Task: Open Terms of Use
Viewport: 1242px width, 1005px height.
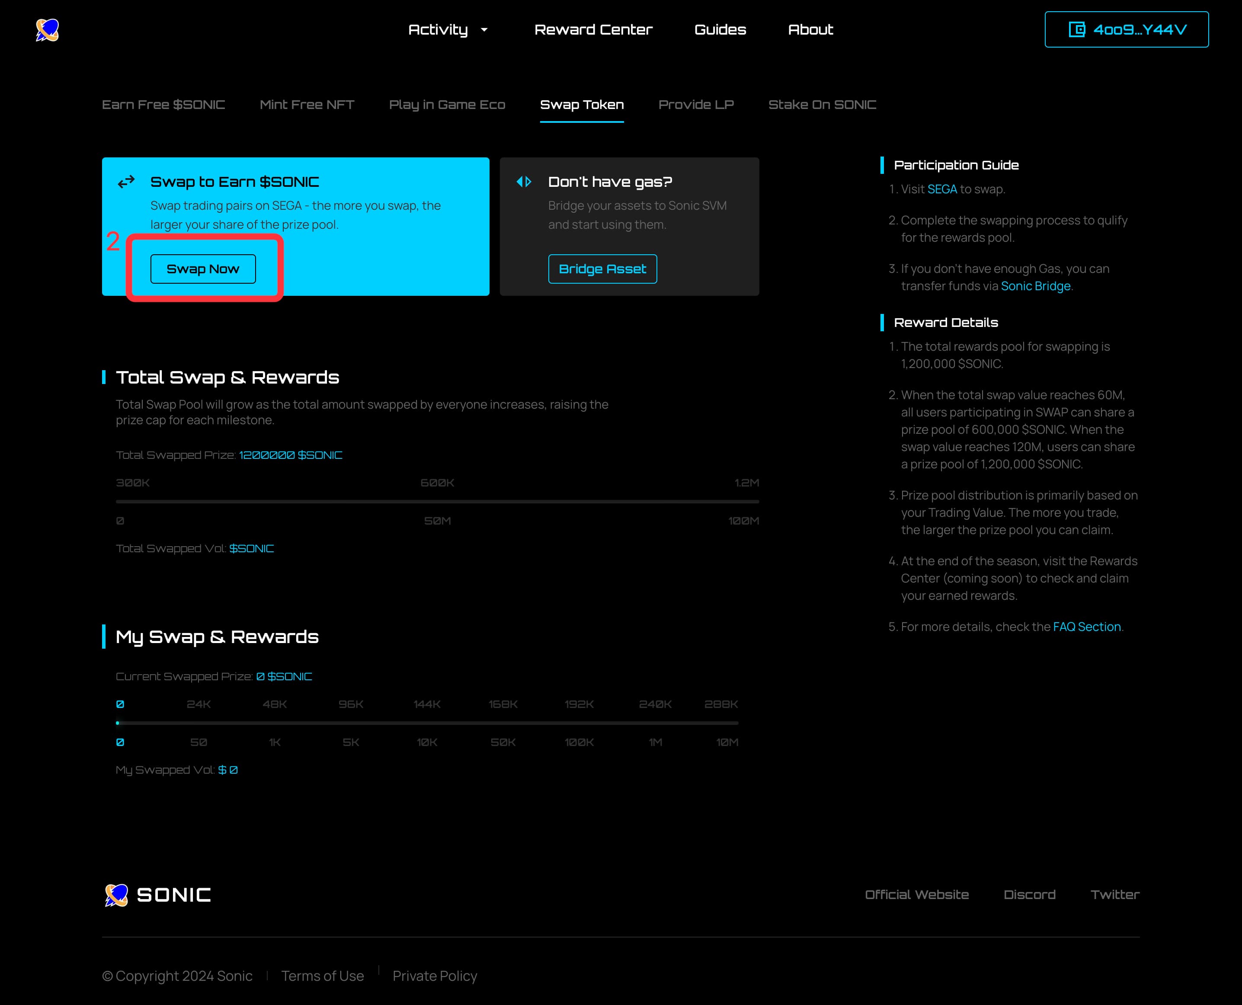Action: (x=323, y=976)
